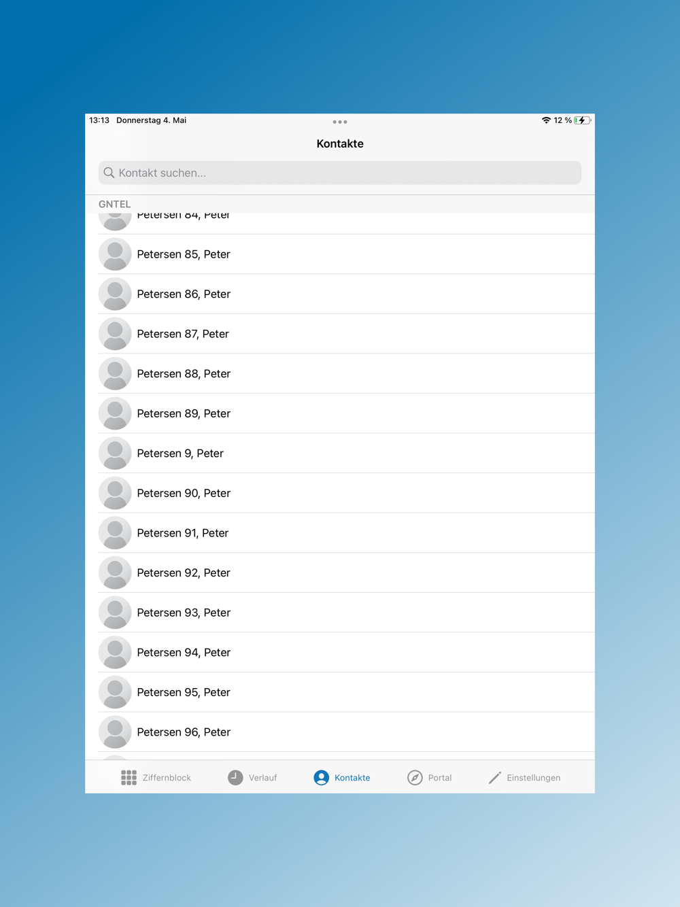Tap avatar of Petersen 87, Peter
Viewport: 680px width, 907px height.
pos(115,334)
